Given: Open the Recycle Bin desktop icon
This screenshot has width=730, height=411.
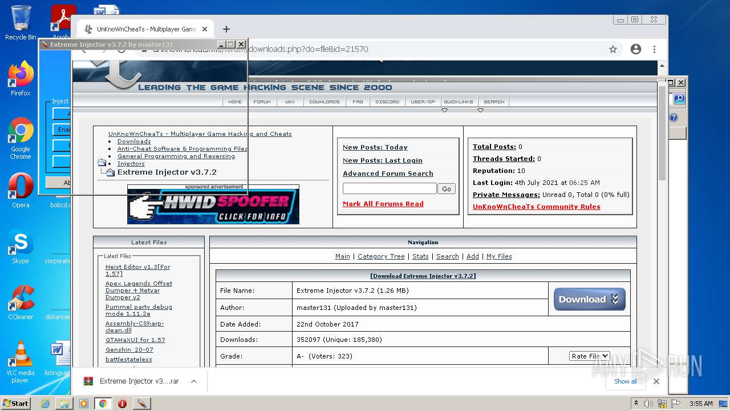Looking at the screenshot, I should point(21,23).
